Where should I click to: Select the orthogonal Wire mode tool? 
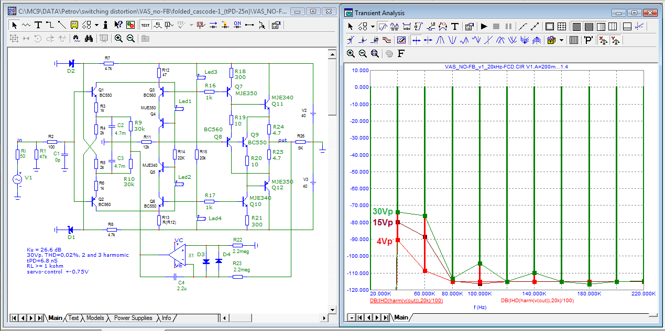[x=50, y=25]
